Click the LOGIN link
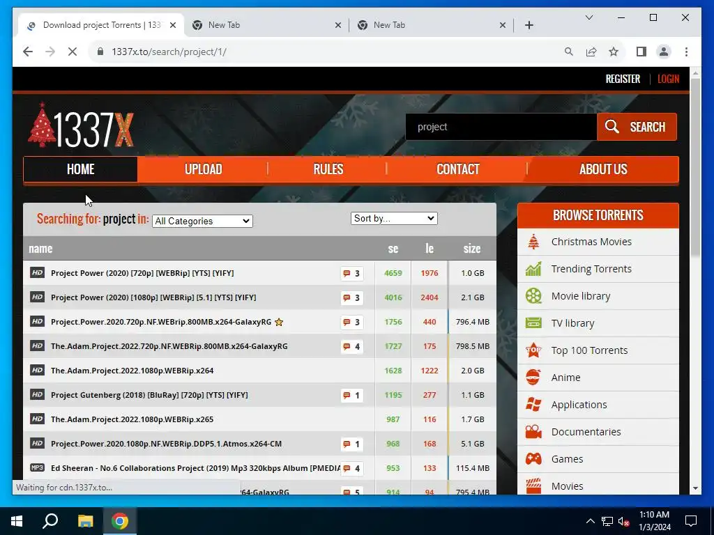This screenshot has width=714, height=535. [x=668, y=79]
